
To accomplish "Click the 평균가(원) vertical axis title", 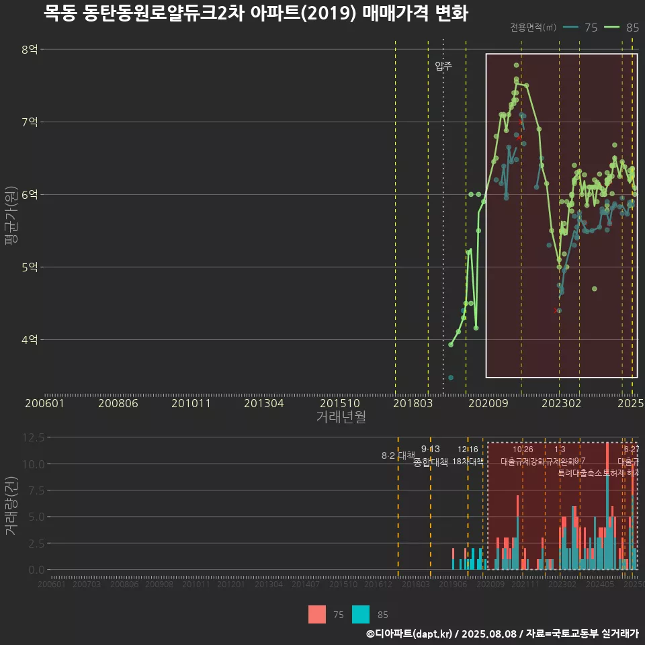I will 11,215.
